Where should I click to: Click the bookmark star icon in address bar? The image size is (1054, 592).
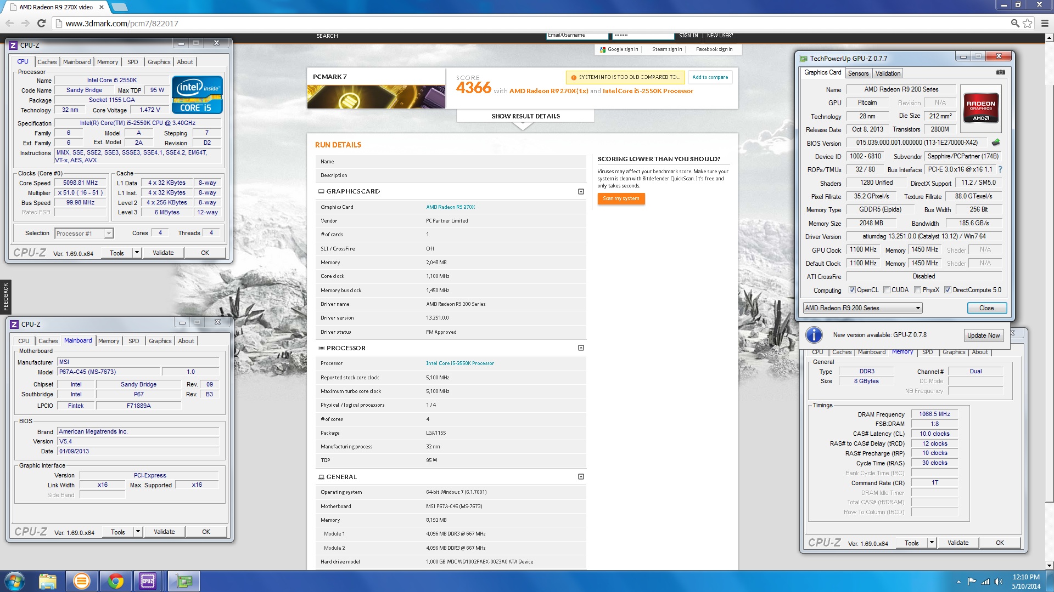pyautogui.click(x=1027, y=23)
